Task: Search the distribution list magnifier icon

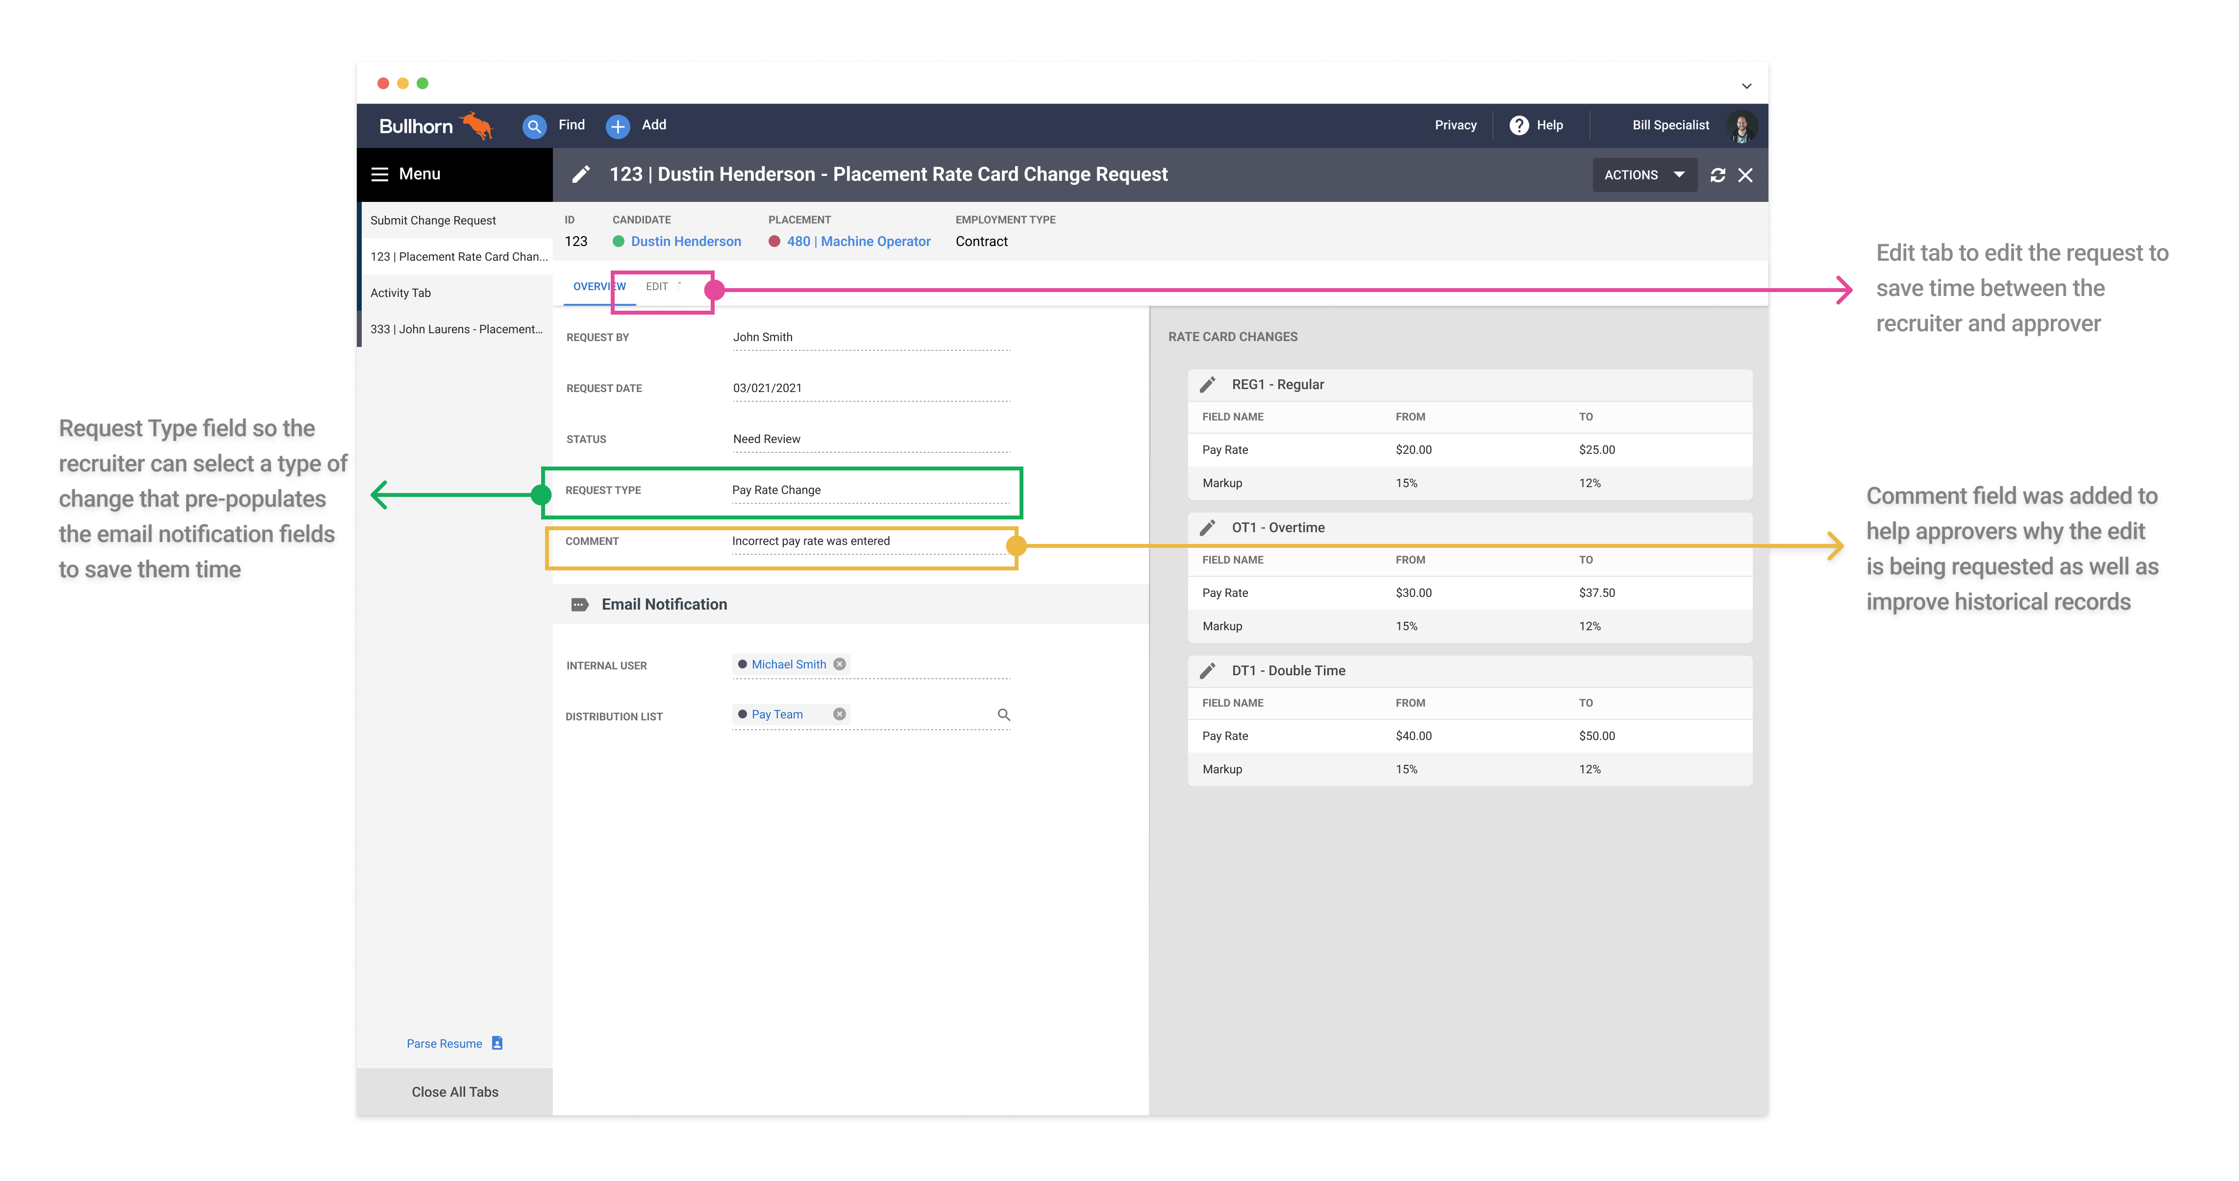Action: [1003, 714]
